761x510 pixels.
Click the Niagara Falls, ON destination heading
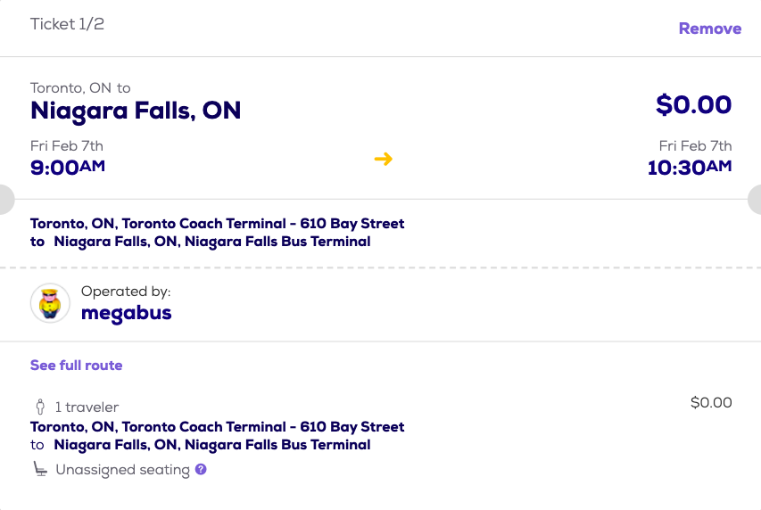(x=136, y=111)
